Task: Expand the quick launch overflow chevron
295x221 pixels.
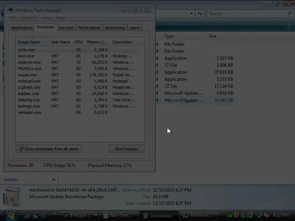Action: pyautogui.click(x=55, y=214)
